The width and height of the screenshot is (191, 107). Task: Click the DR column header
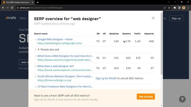tap(98, 34)
